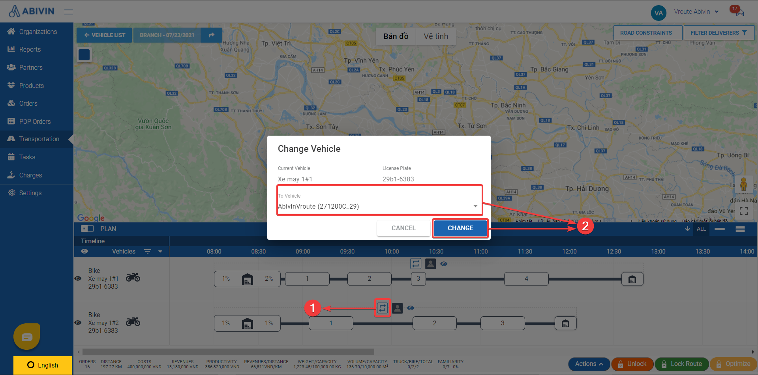Toggle visibility of Xe may 1#2

pos(78,323)
